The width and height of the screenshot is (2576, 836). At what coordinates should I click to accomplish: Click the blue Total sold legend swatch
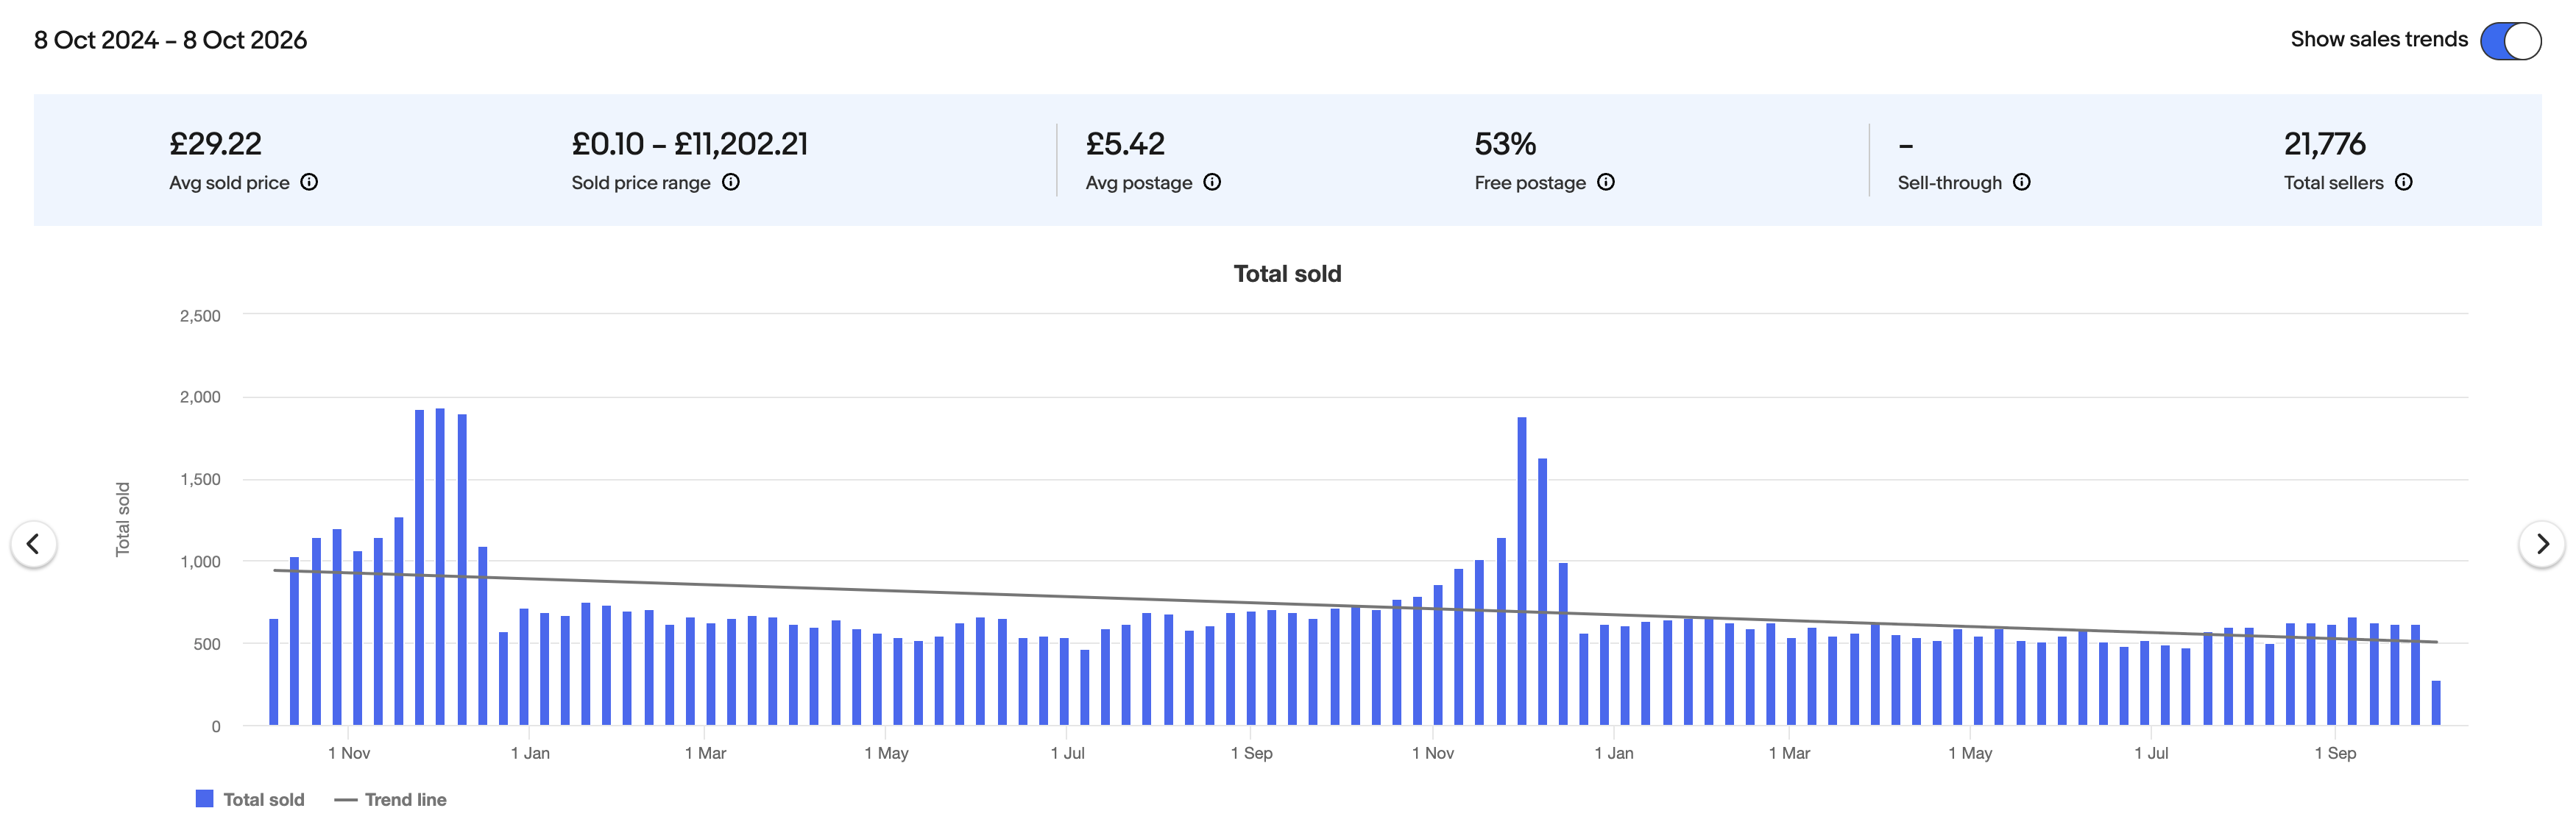pyautogui.click(x=204, y=798)
